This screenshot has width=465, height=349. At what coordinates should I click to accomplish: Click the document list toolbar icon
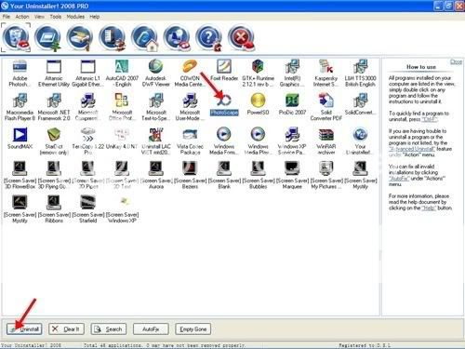pyautogui.click(x=113, y=37)
